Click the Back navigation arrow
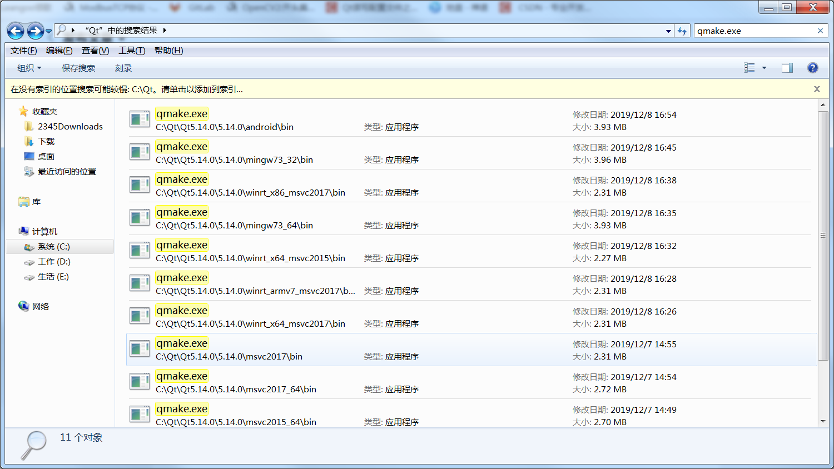The image size is (834, 469). (x=16, y=31)
